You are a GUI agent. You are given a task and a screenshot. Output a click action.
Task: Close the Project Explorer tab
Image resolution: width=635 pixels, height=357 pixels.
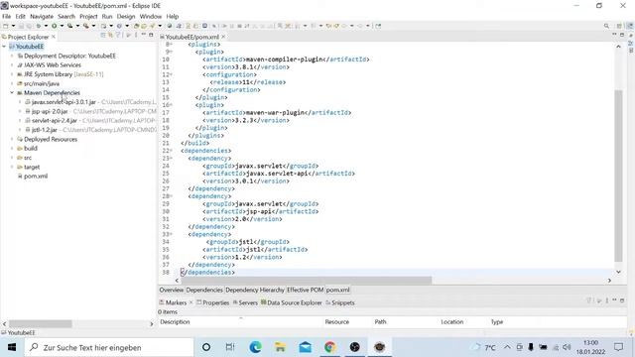point(54,37)
